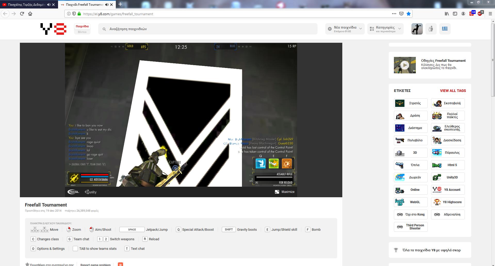Click Report game problem link
This screenshot has height=266, width=495.
point(95,264)
